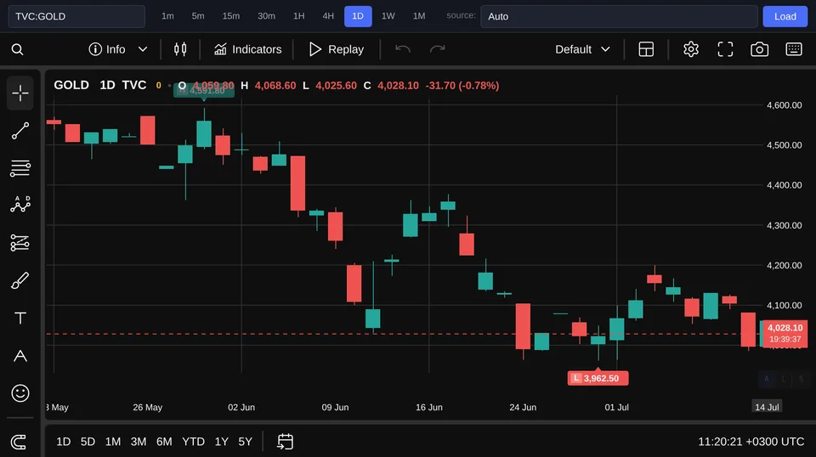The image size is (816, 457).
Task: Open the forecasting and measurement tools
Action: coord(20,243)
